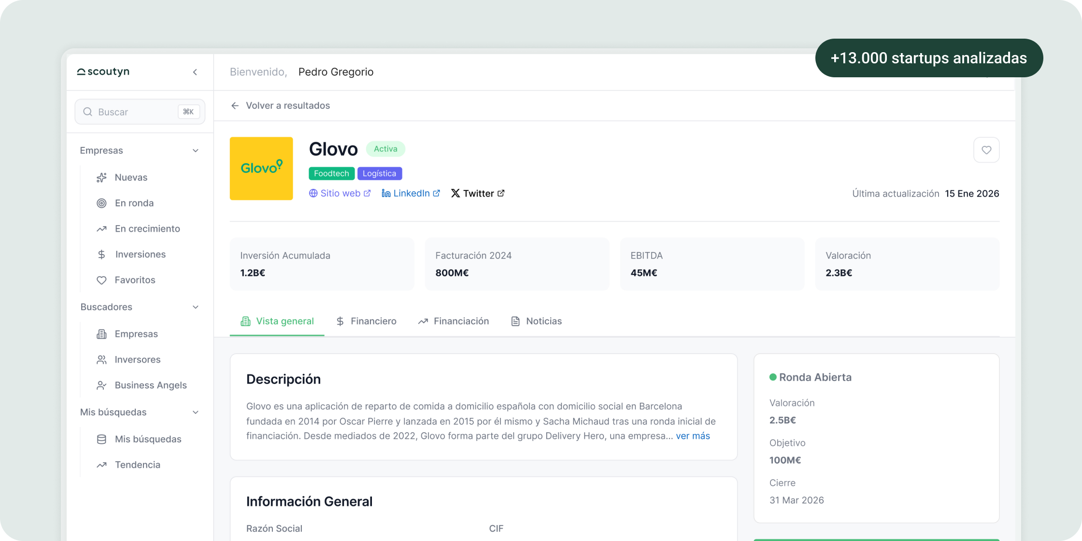
Task: Open Glovo LinkedIn profile link
Action: pos(411,193)
